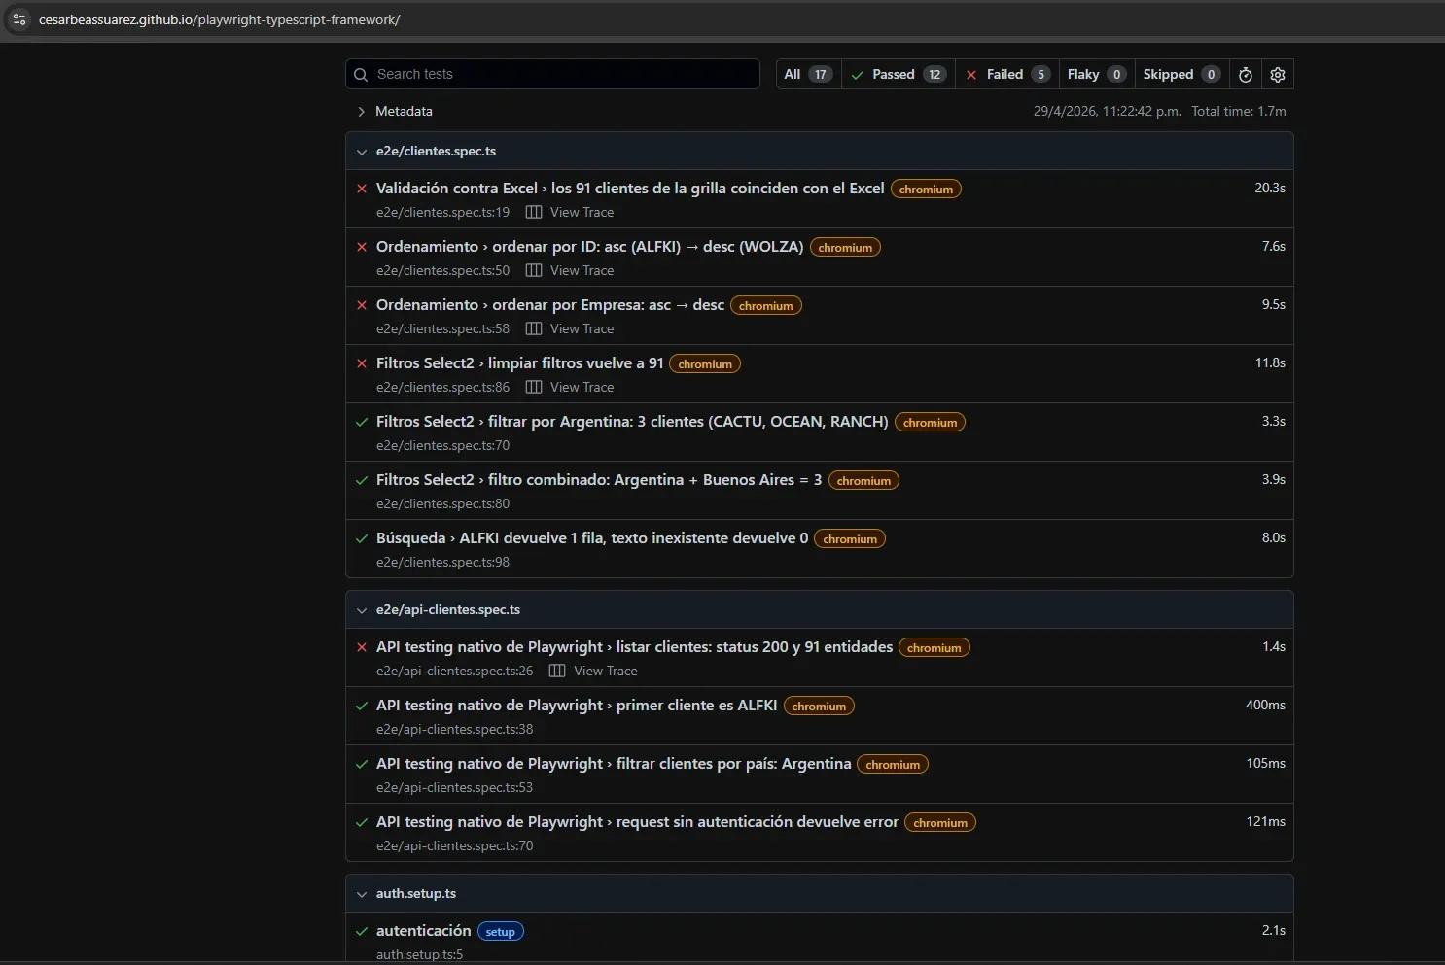Click the site info icon in address bar

[x=19, y=19]
